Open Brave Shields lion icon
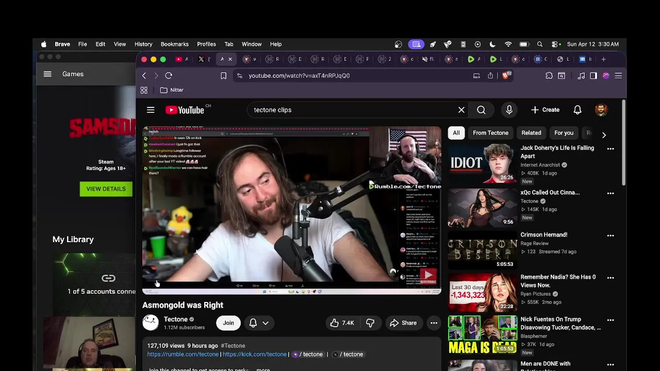 pos(506,76)
